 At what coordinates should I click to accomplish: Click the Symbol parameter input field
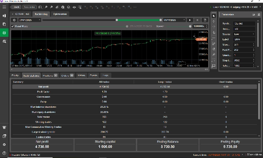[x=244, y=24]
